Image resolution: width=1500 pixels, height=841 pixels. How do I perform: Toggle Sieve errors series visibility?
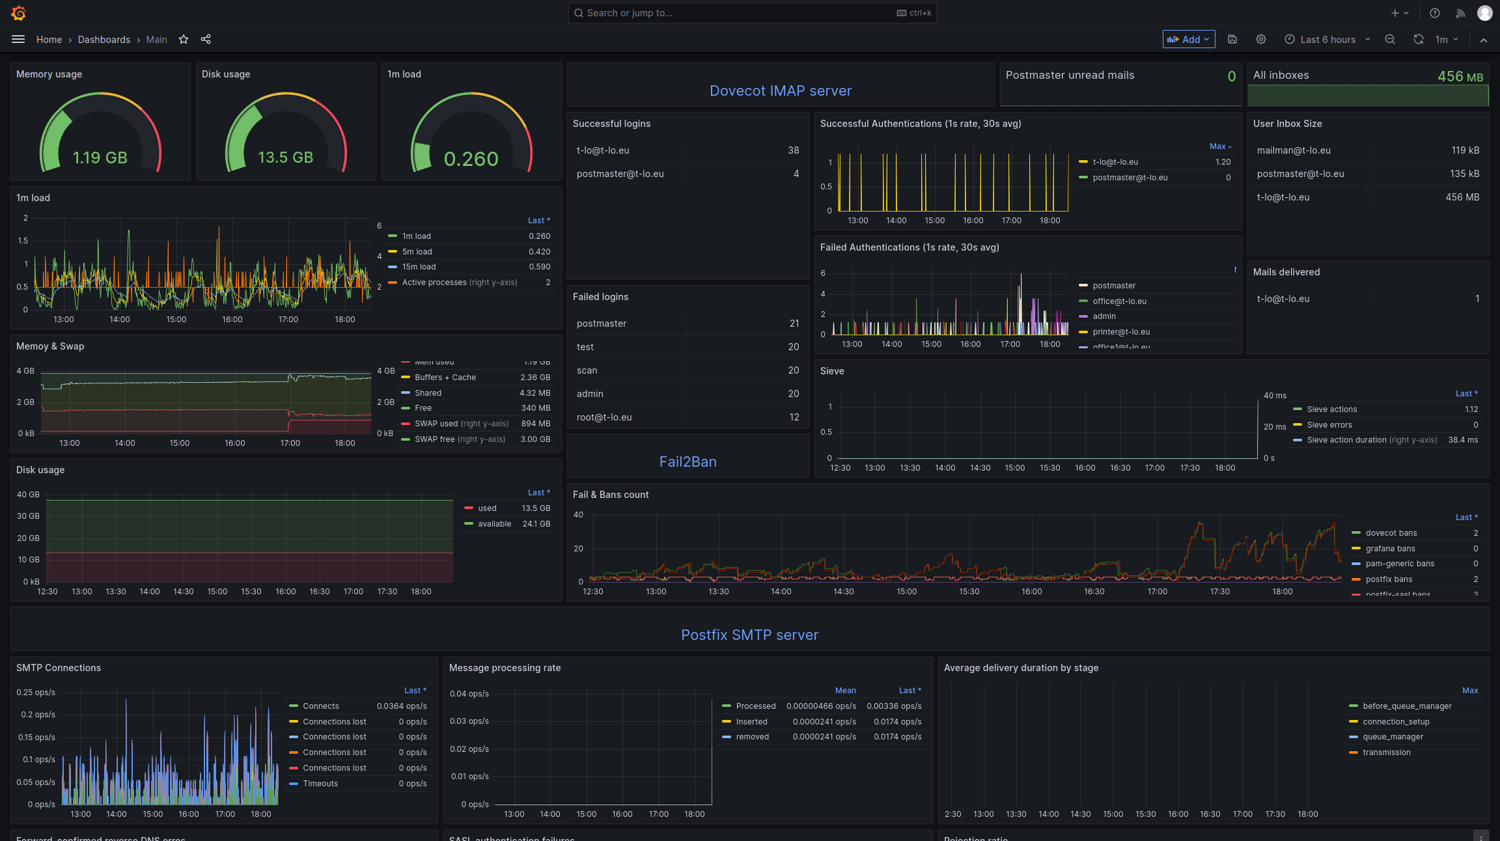[x=1329, y=425]
